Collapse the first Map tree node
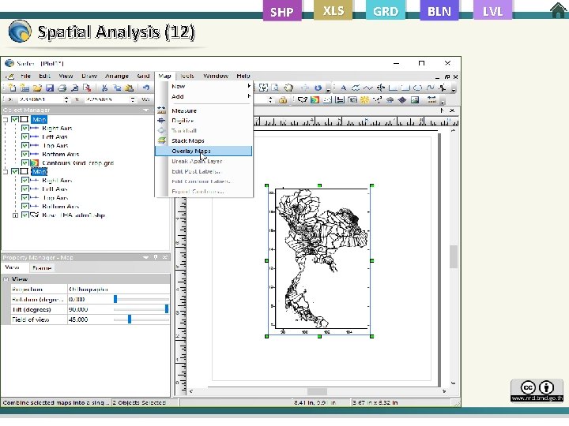 click(x=6, y=120)
